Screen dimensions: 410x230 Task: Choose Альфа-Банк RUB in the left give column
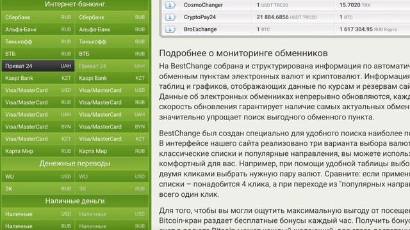[38, 29]
